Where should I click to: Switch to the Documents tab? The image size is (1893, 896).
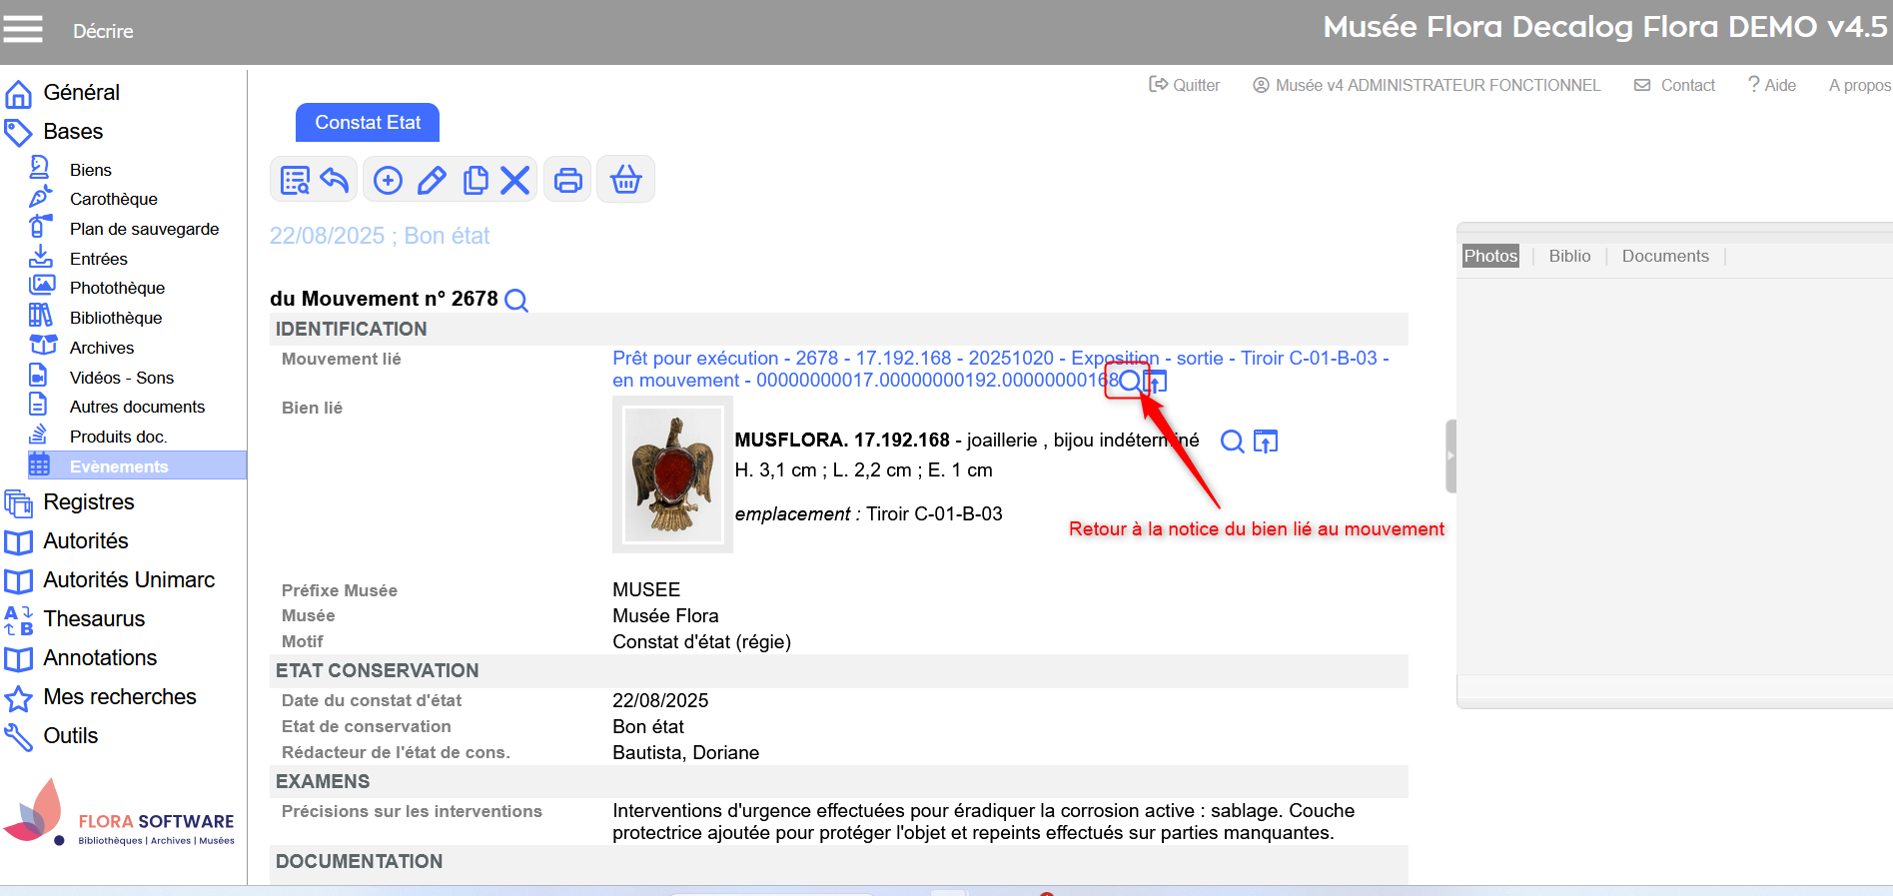(1664, 256)
